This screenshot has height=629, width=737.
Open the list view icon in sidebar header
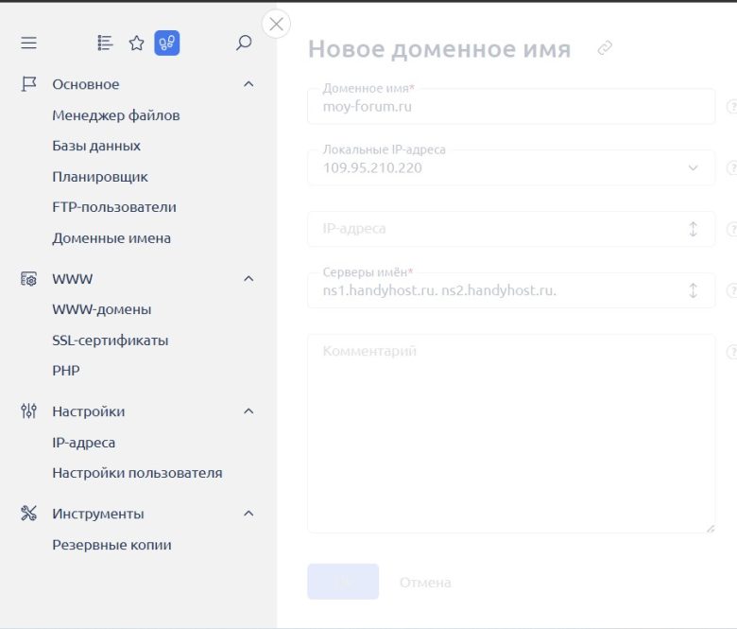tap(105, 43)
